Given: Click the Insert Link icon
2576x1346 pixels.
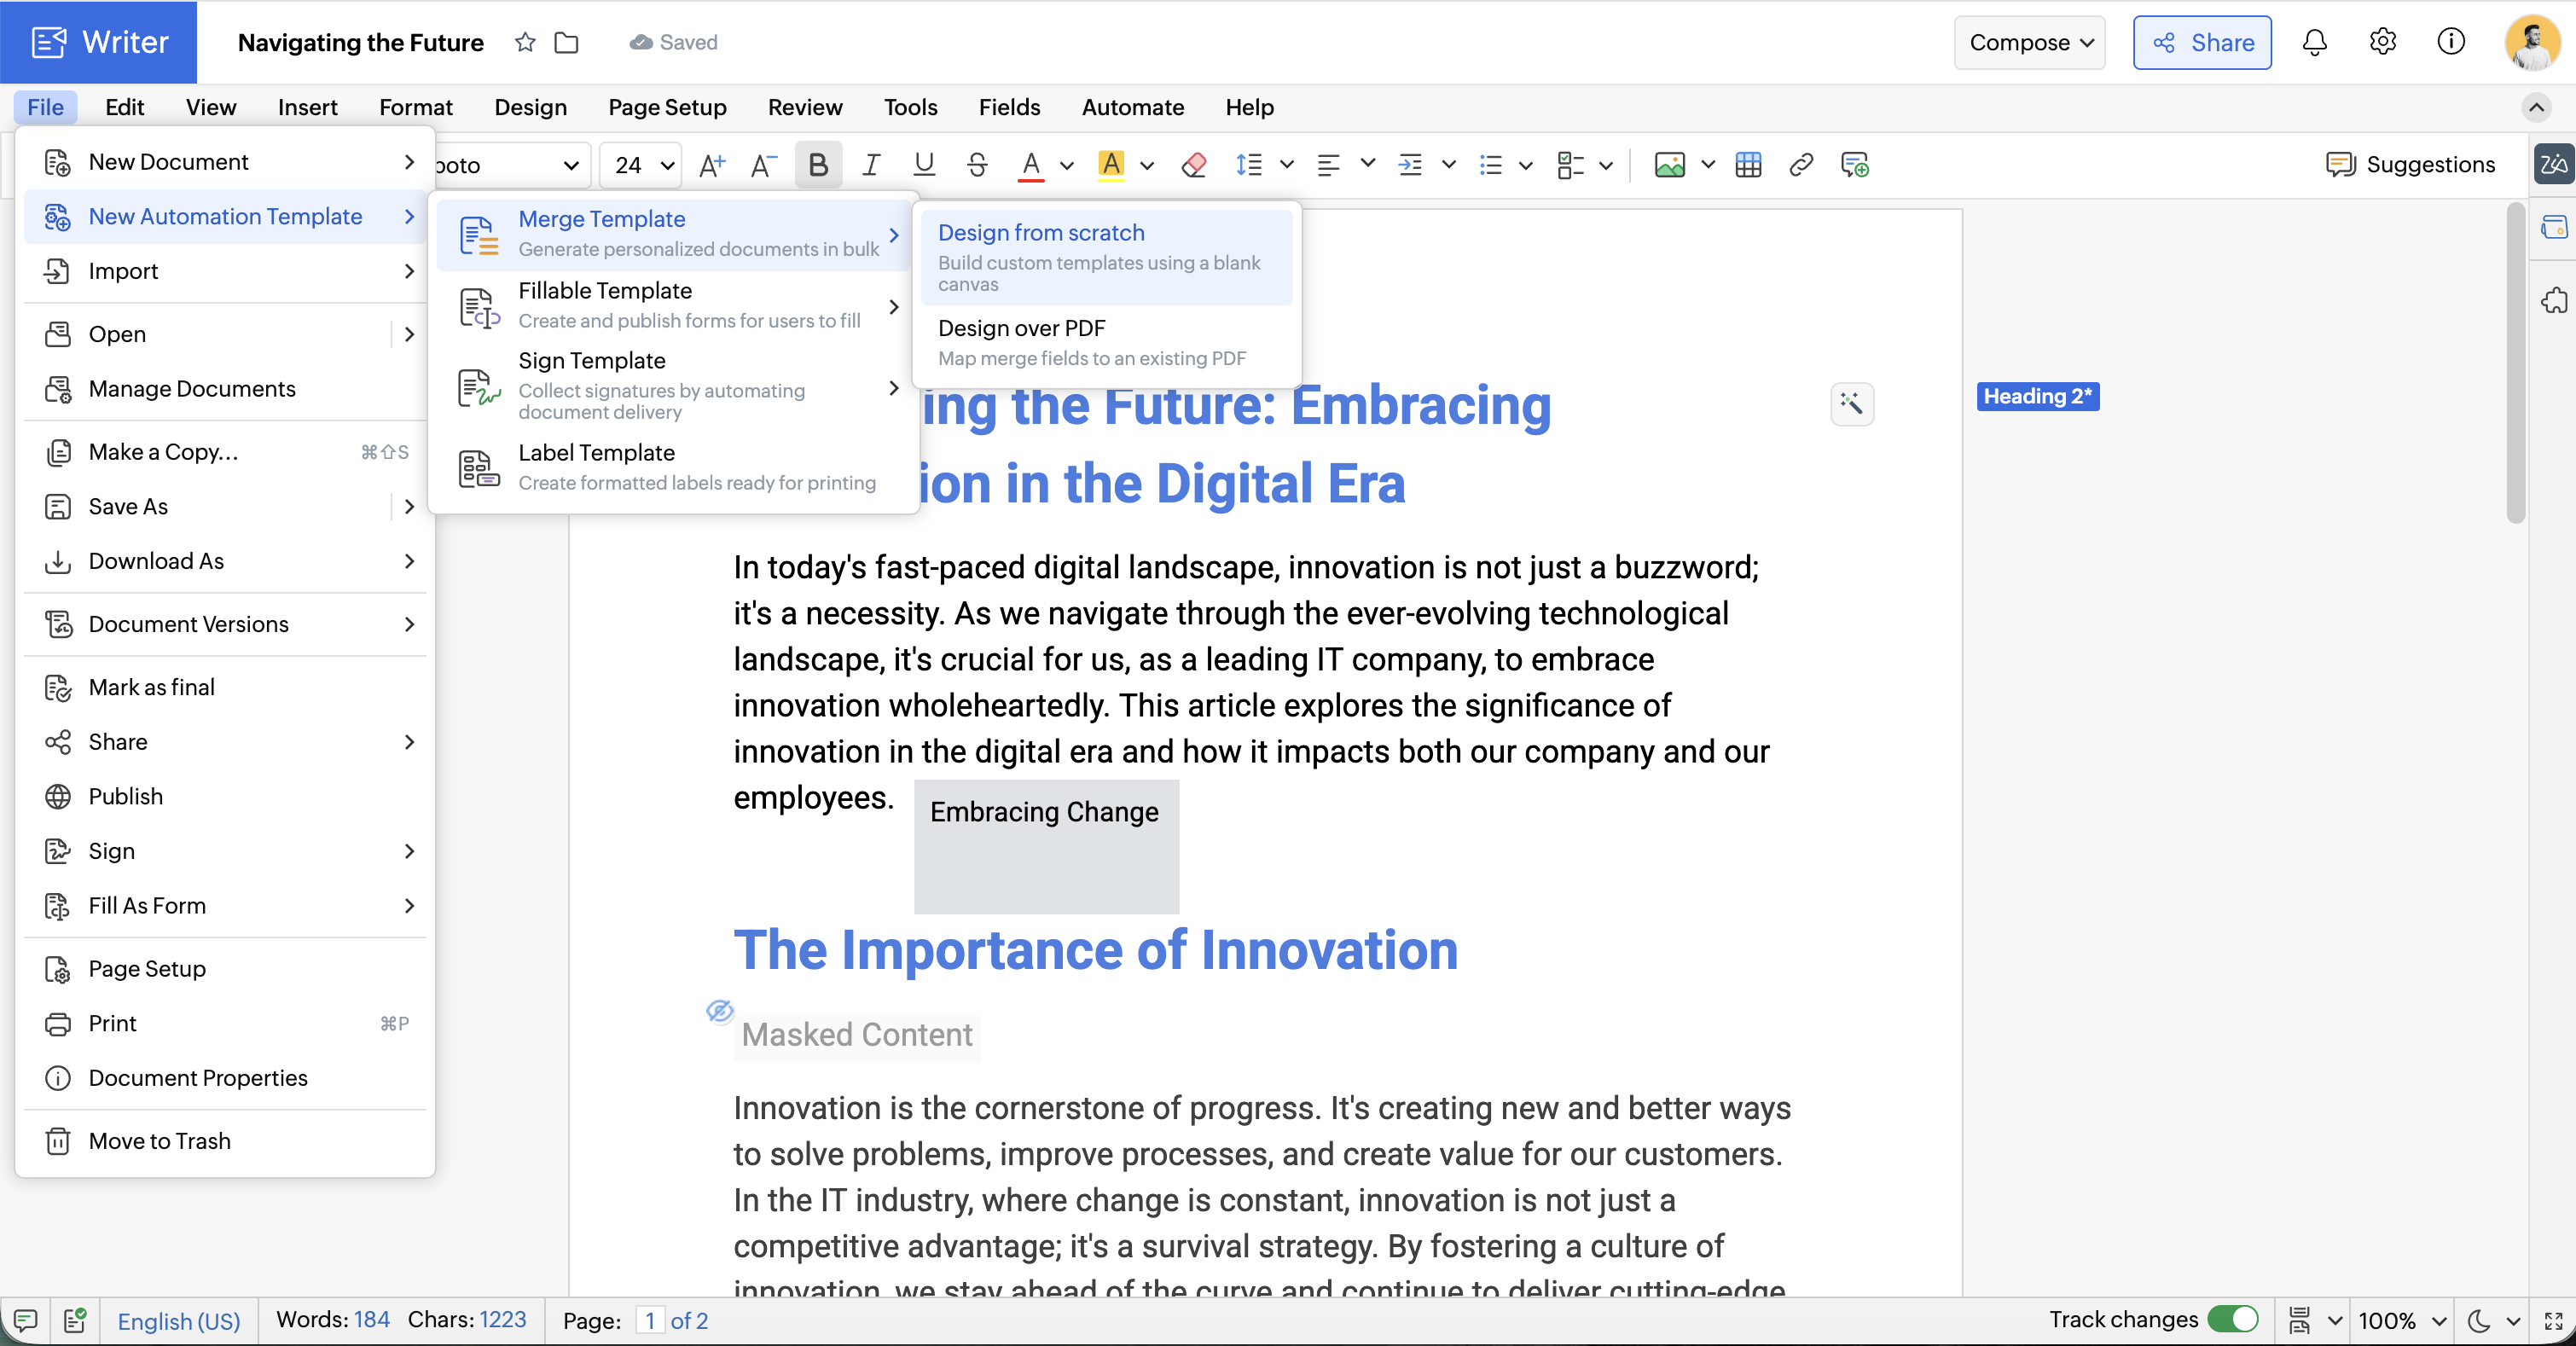Looking at the screenshot, I should tap(1801, 165).
